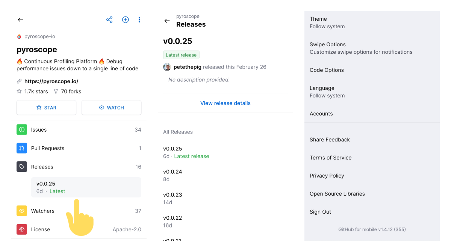
Task: Select the Issues icon in the repo list
Action: 21,129
